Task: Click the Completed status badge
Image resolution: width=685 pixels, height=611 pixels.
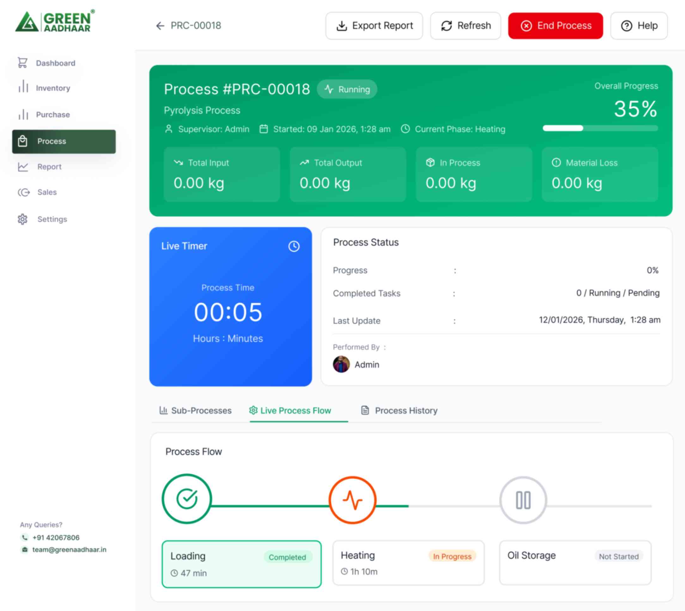Action: (x=287, y=557)
